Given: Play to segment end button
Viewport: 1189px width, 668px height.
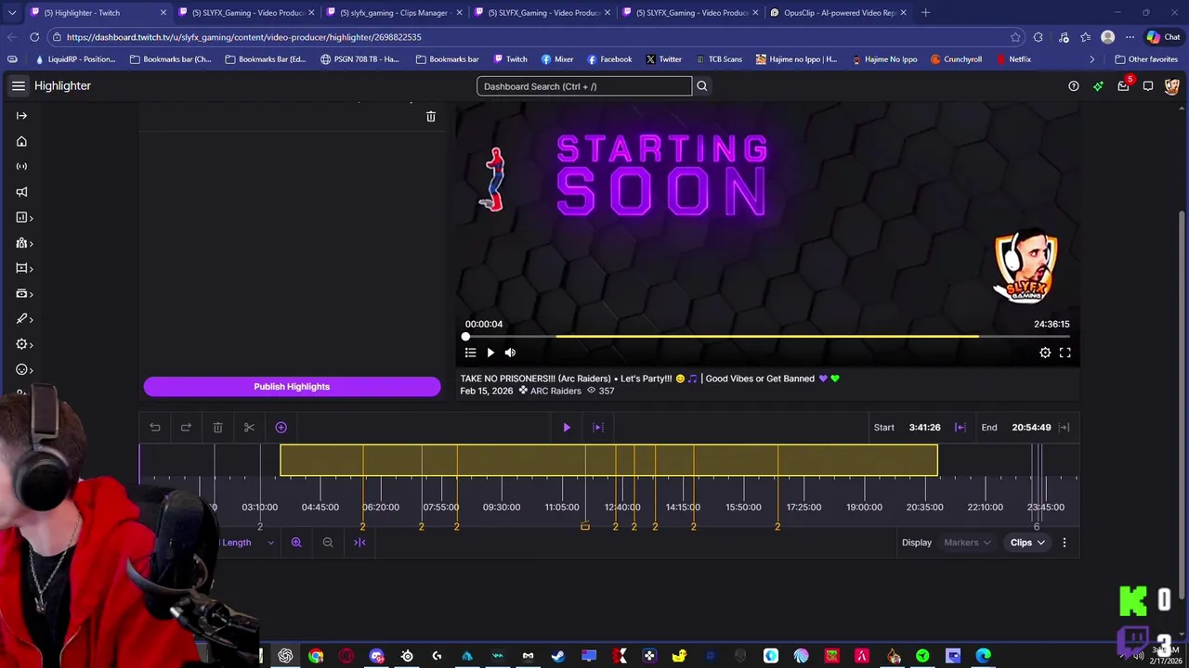Looking at the screenshot, I should (598, 428).
